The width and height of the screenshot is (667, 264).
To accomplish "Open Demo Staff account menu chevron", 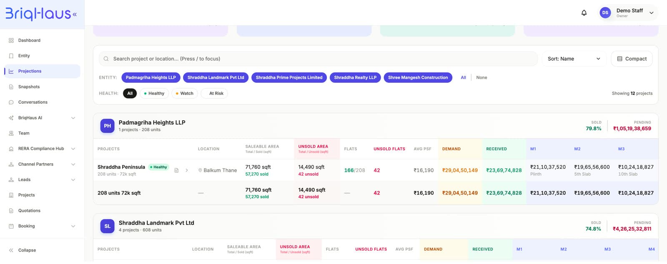I will [652, 13].
